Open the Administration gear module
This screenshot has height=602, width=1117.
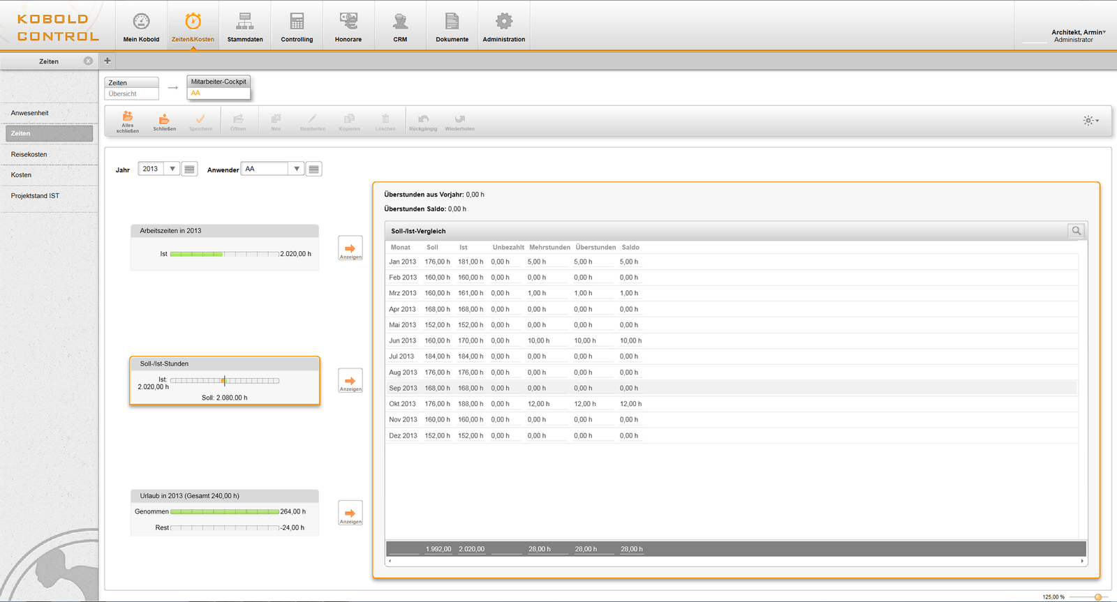(x=503, y=27)
